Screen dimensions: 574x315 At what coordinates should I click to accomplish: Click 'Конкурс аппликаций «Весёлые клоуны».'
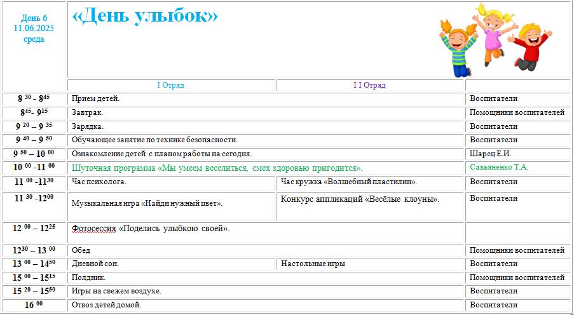pyautogui.click(x=360, y=199)
